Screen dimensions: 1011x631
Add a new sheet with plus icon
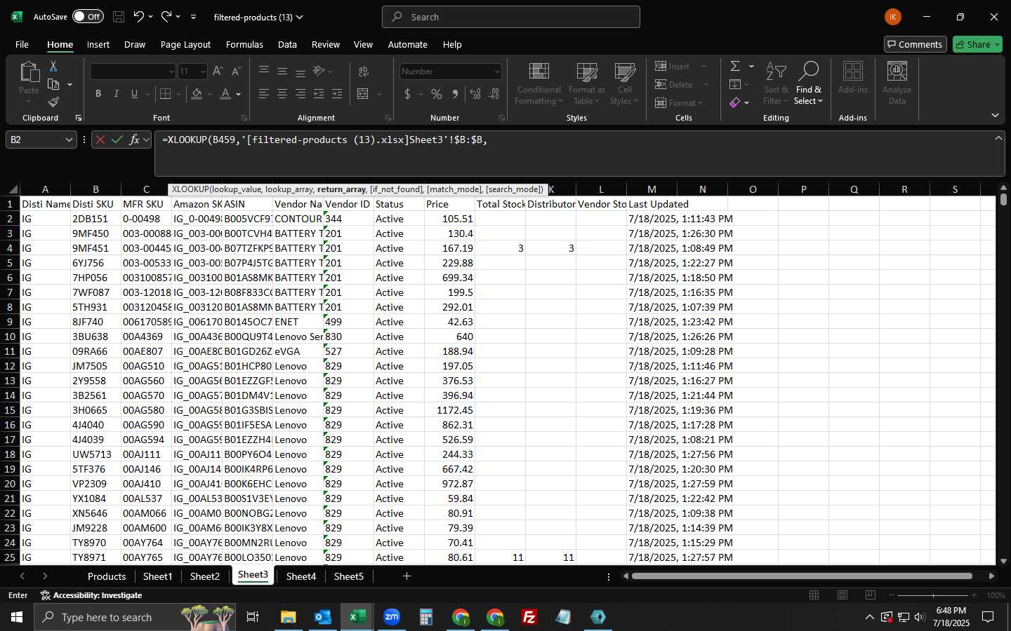[x=407, y=576]
